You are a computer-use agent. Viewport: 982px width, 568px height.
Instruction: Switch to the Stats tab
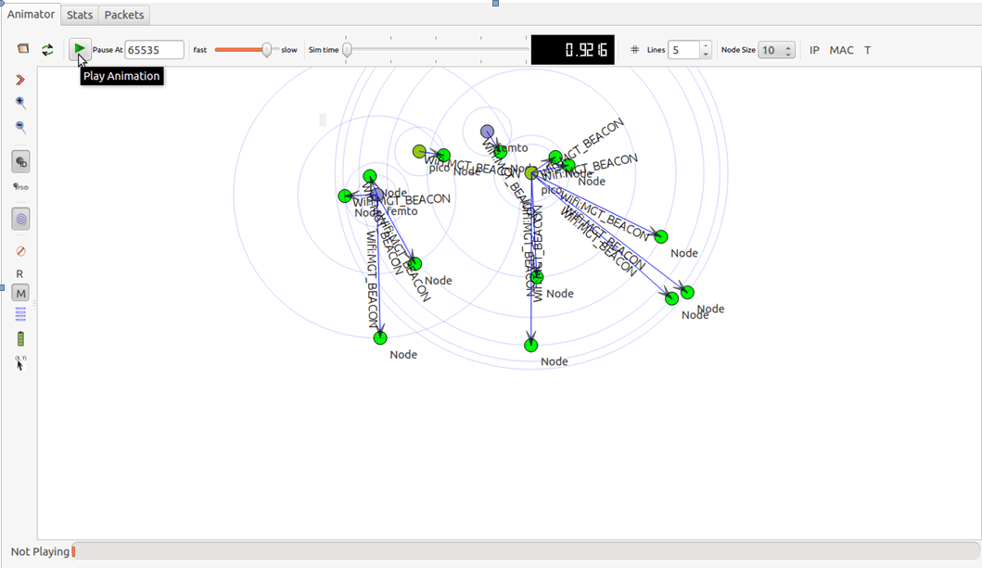coord(80,15)
